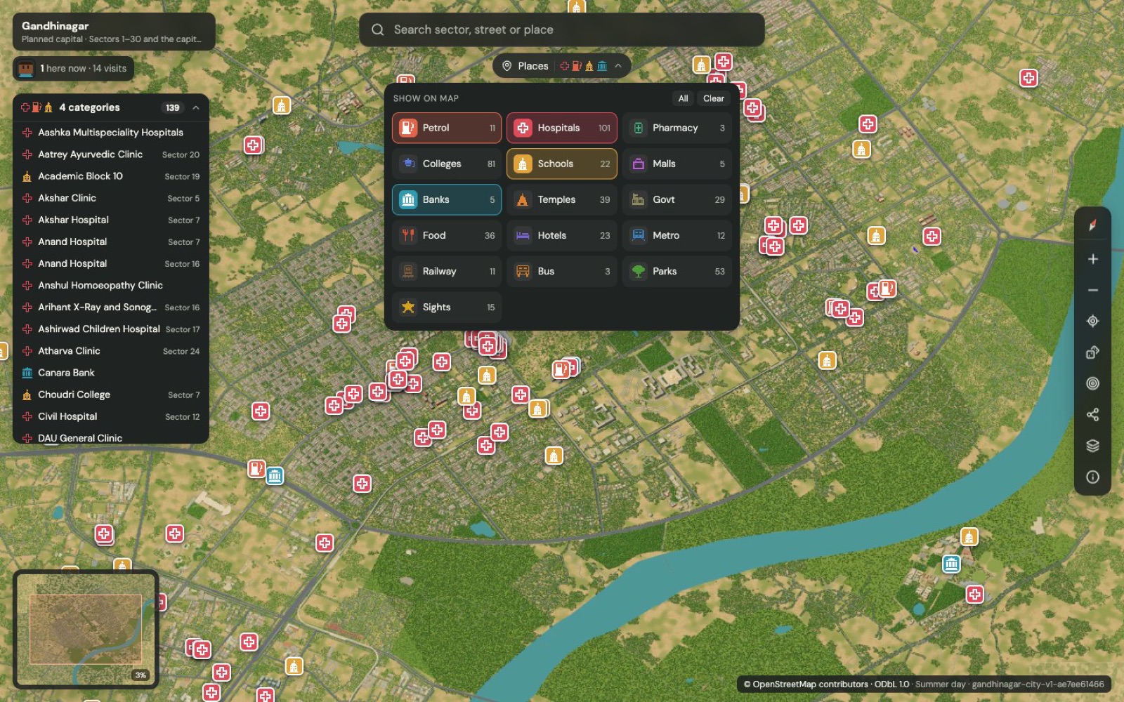Open the layers stack icon
1124x702 pixels.
[1092, 446]
